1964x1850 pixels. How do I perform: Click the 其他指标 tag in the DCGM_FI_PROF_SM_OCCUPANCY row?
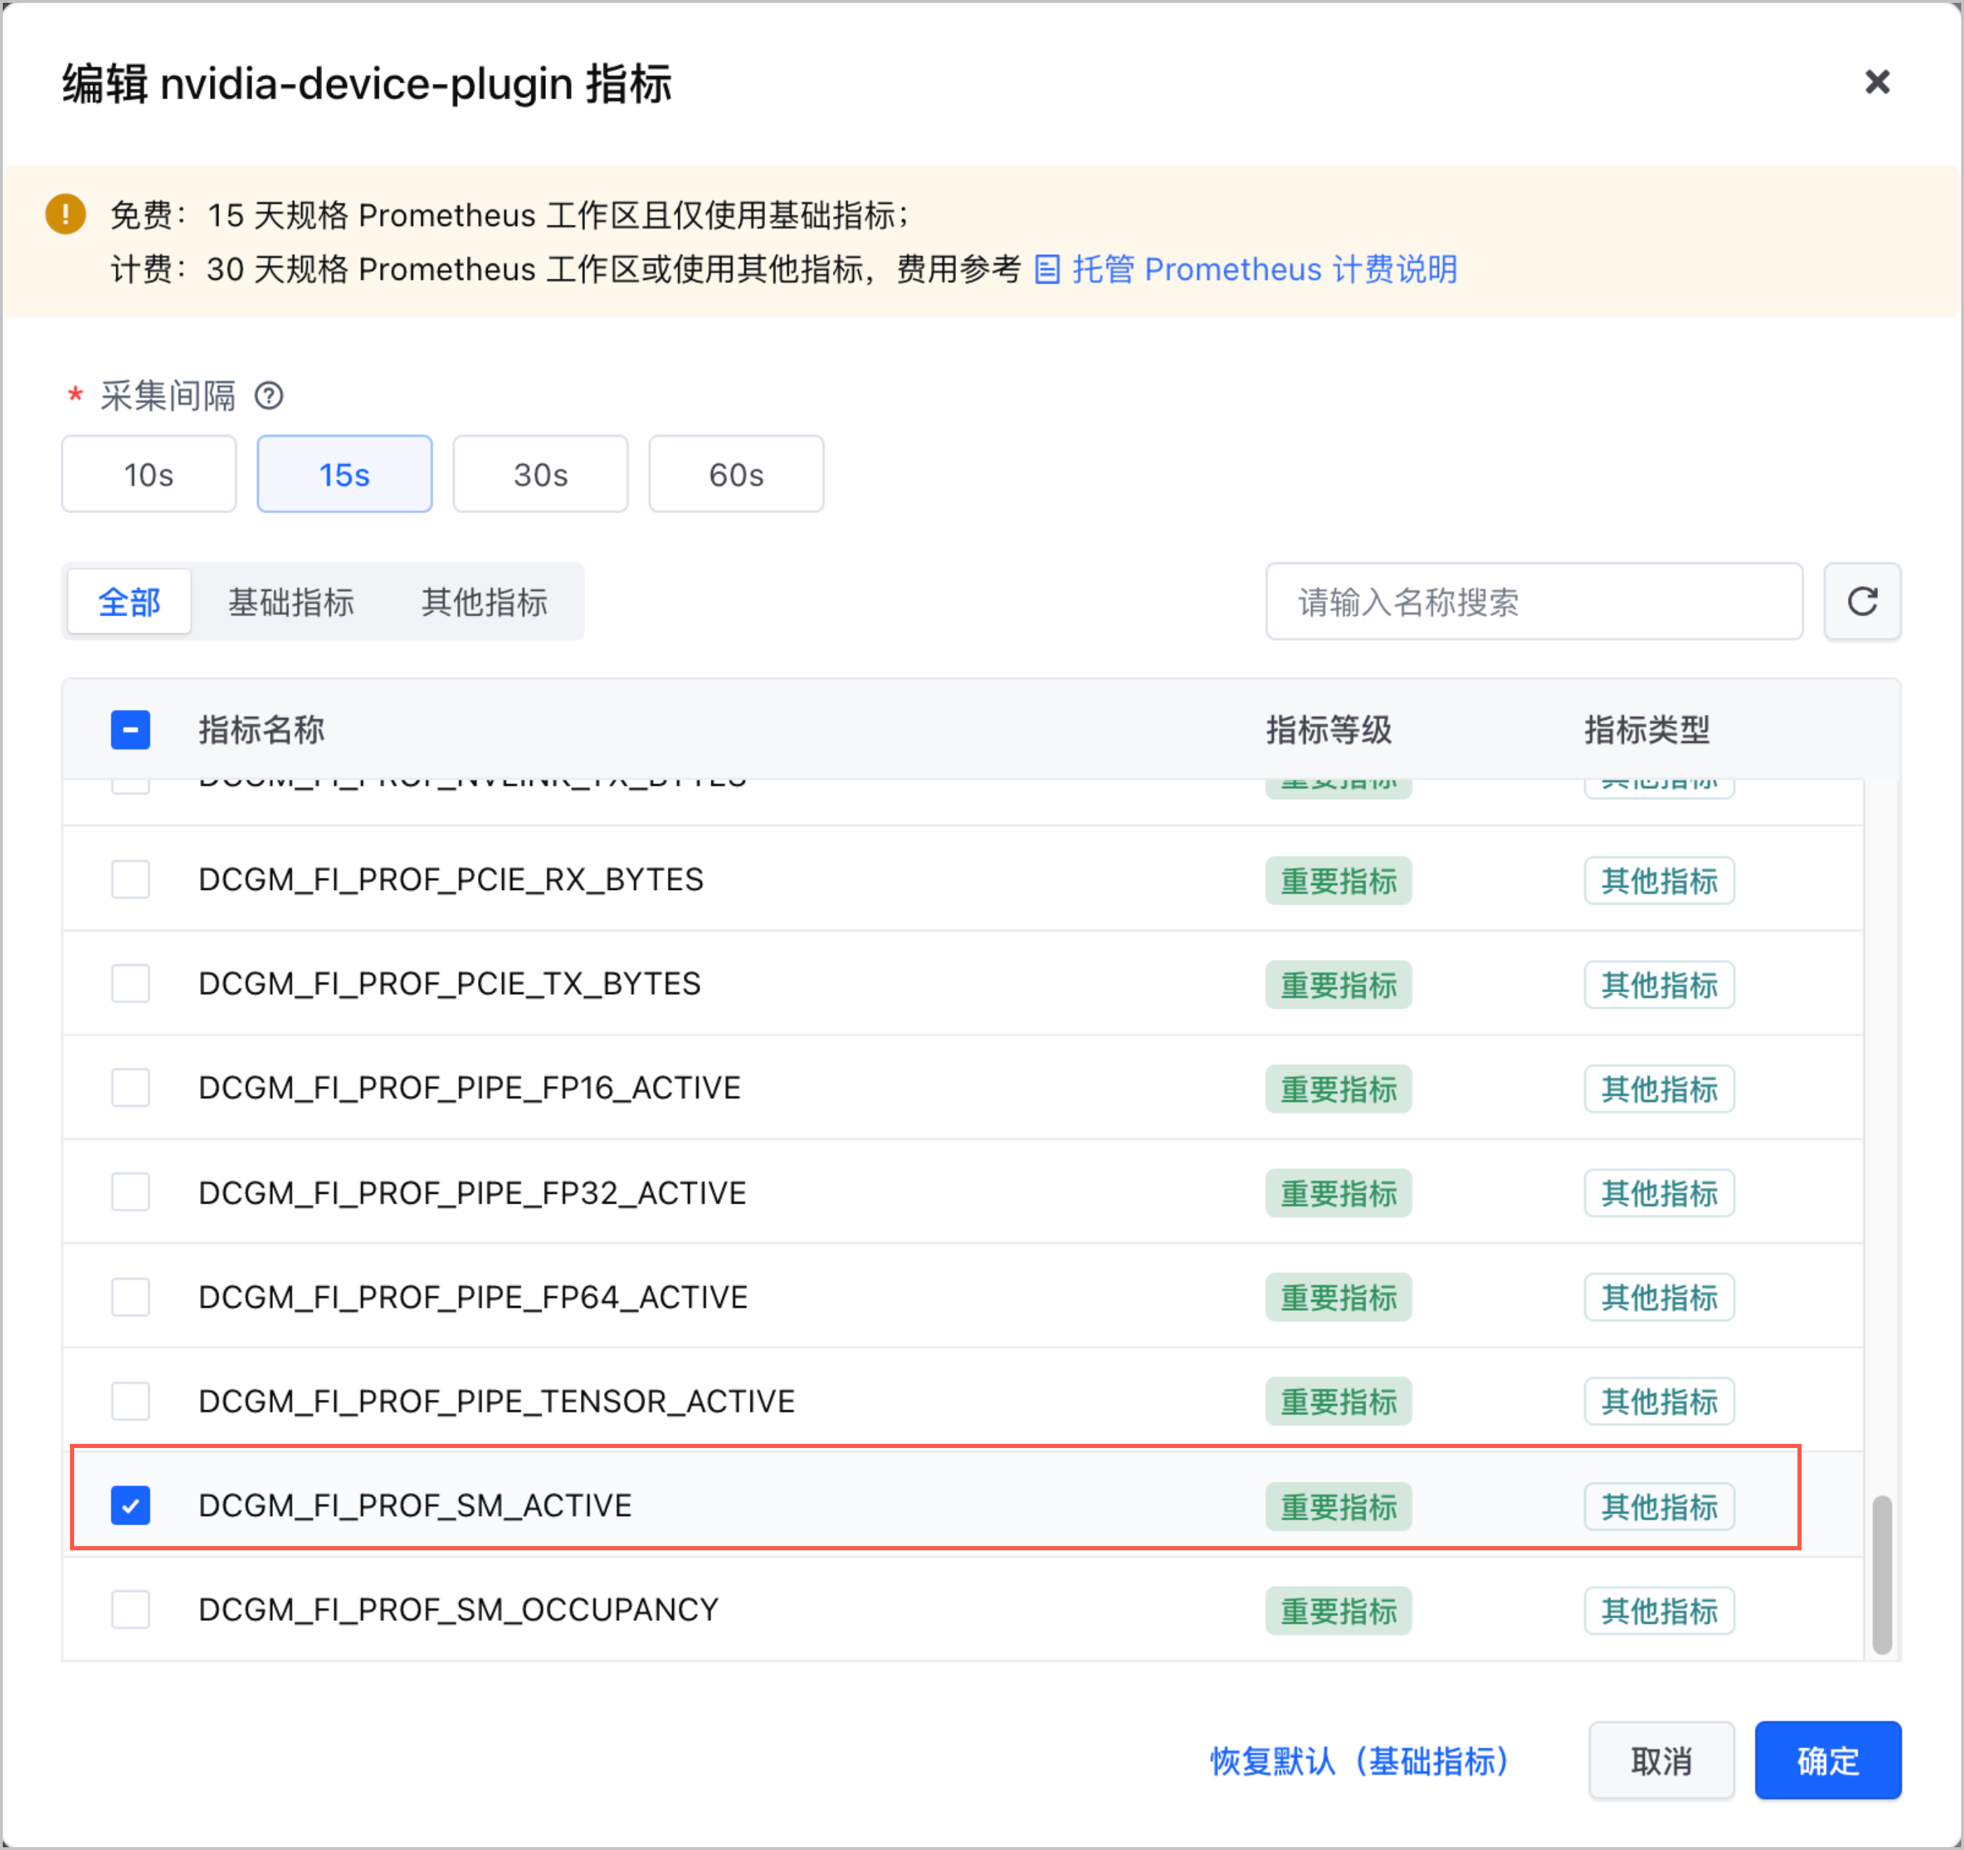[x=1659, y=1612]
